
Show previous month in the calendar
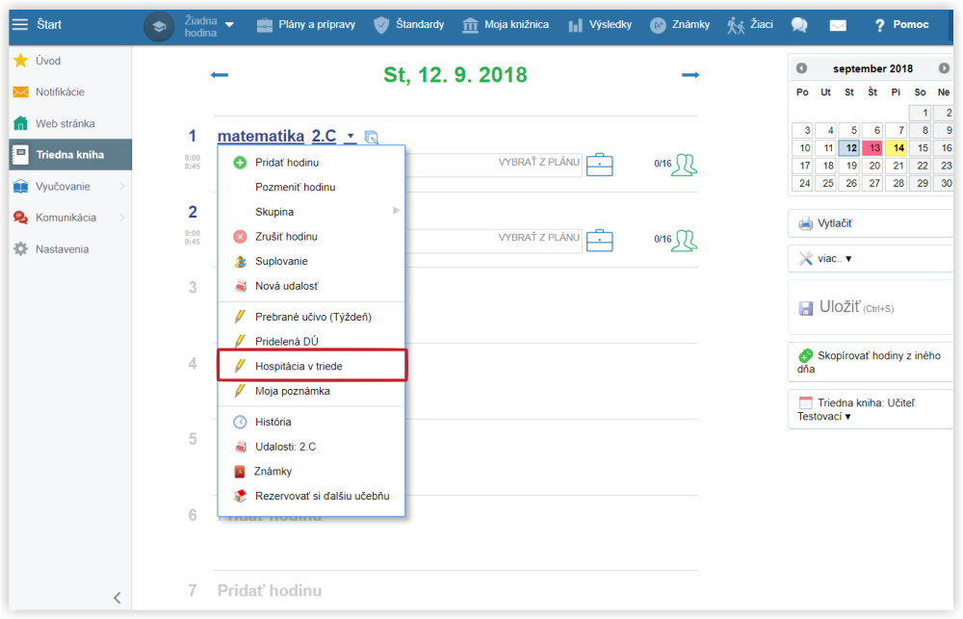click(801, 68)
